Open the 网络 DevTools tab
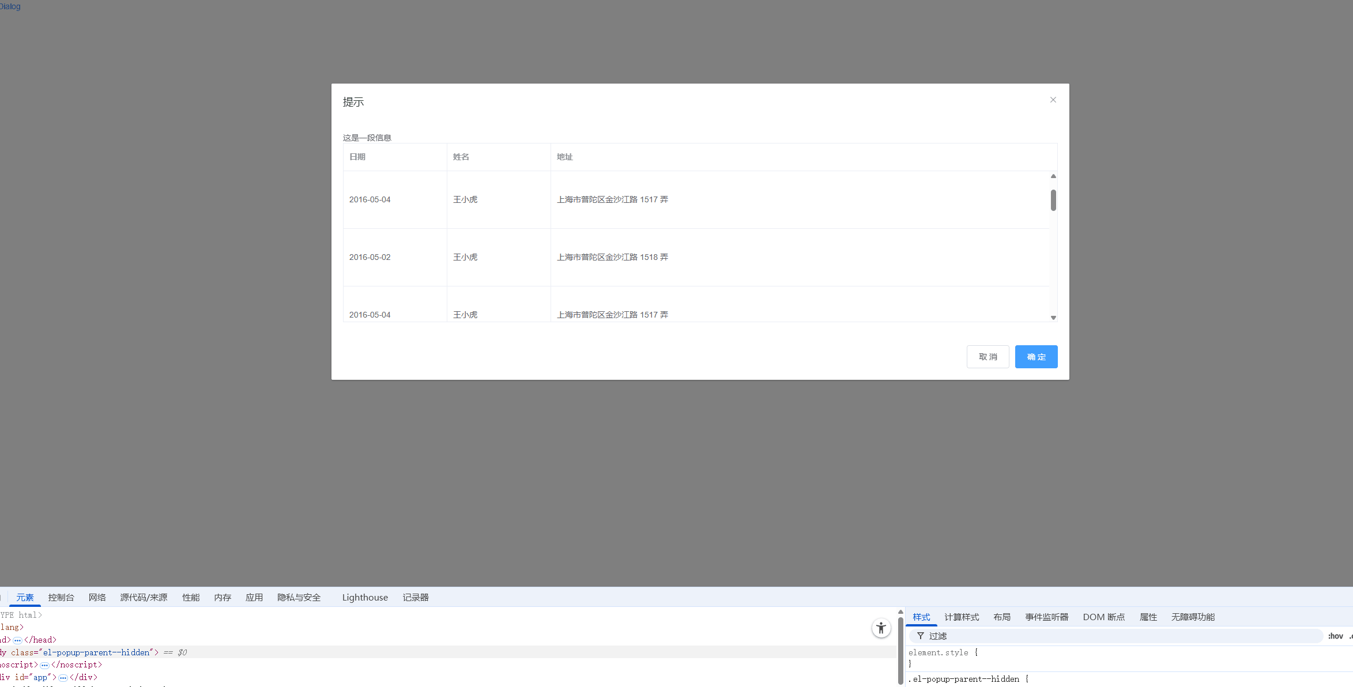This screenshot has height=687, width=1353. point(97,597)
